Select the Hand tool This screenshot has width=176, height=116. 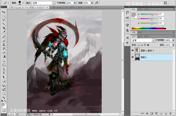click(4, 94)
